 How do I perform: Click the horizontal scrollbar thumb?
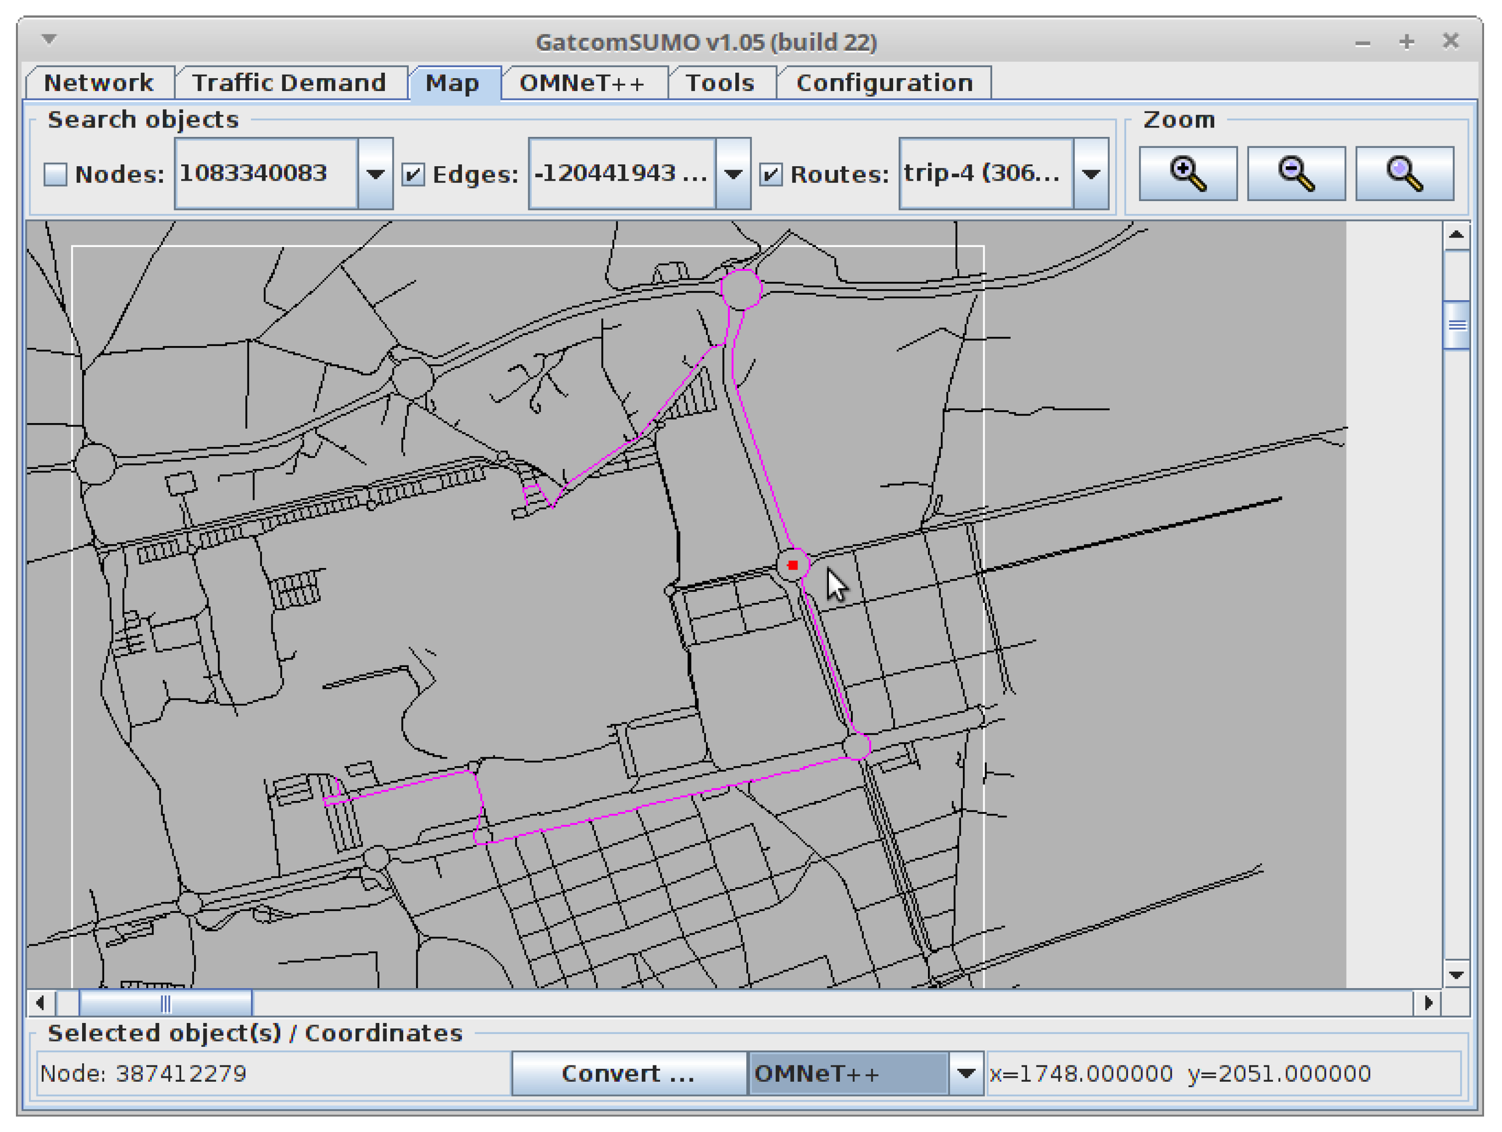[166, 1002]
